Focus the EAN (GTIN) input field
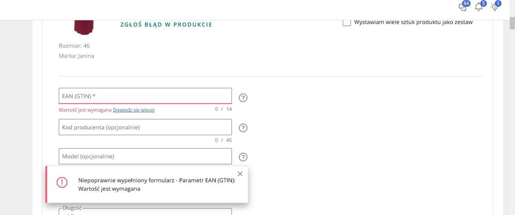 pyautogui.click(x=145, y=96)
